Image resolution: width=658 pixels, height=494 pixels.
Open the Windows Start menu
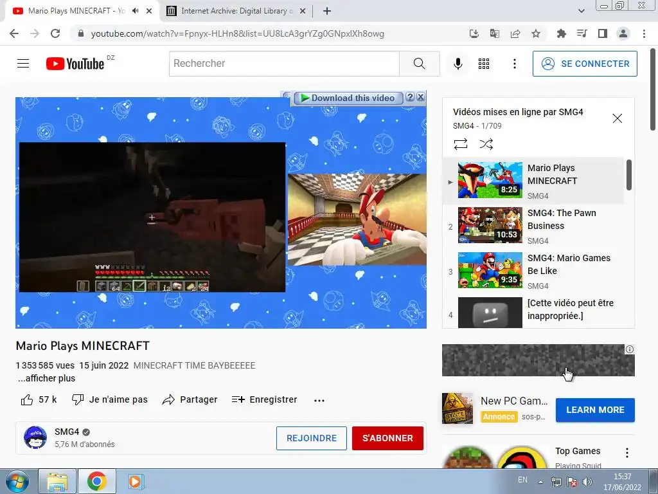click(16, 481)
